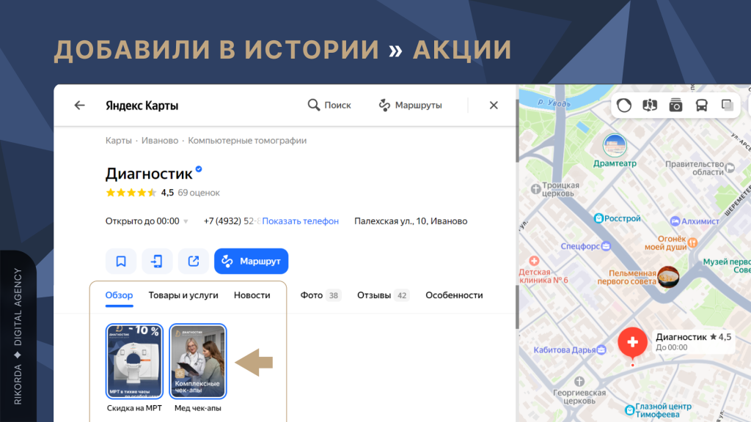Click the Драмтеатр map marker
The width and height of the screenshot is (751, 422).
[615, 146]
